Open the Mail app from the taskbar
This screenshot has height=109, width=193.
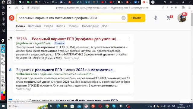tap(79, 106)
